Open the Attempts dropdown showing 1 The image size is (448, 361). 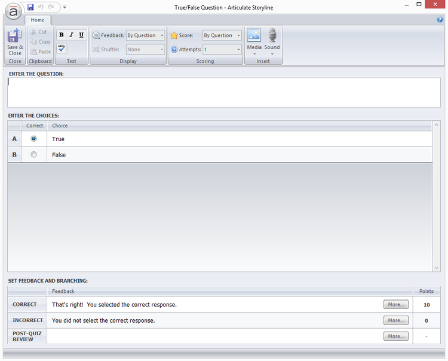[222, 50]
